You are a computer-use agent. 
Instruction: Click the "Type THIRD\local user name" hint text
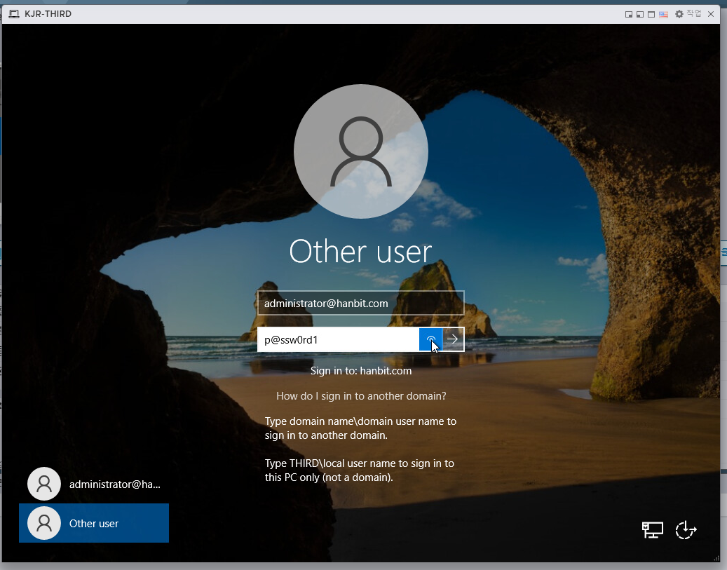(x=360, y=470)
